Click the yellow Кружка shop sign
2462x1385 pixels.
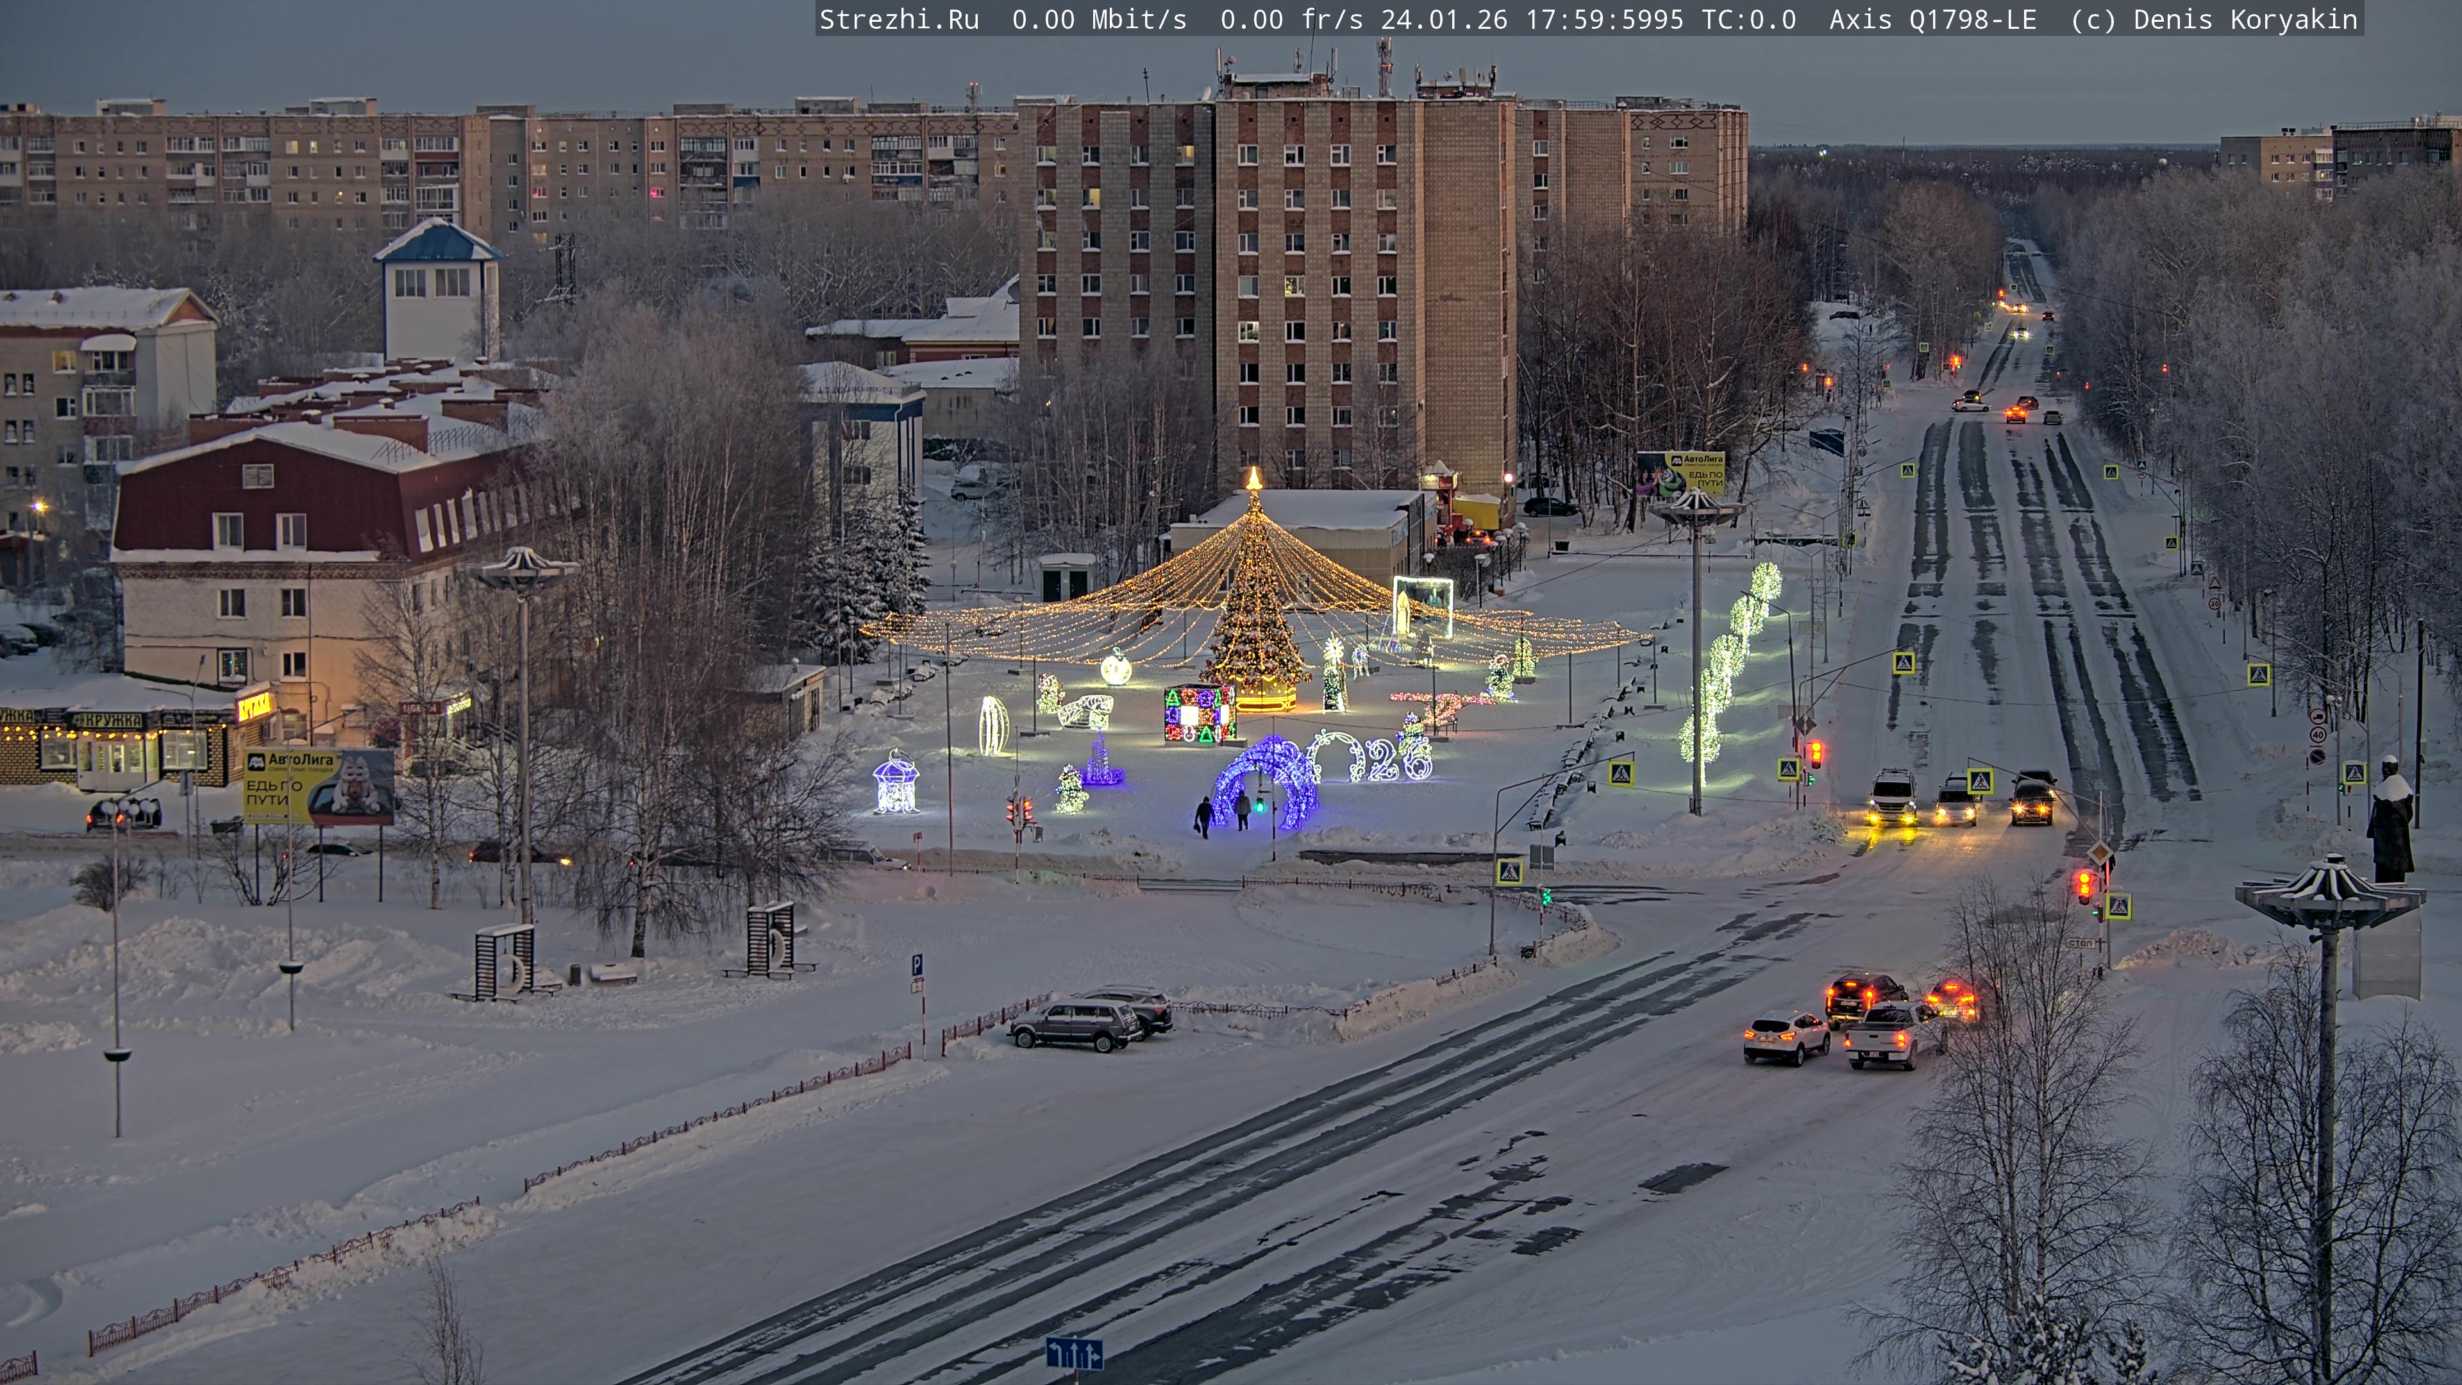point(255,707)
